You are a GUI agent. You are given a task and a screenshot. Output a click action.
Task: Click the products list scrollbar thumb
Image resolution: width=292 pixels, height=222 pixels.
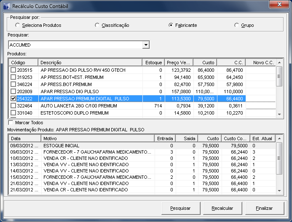(279, 76)
